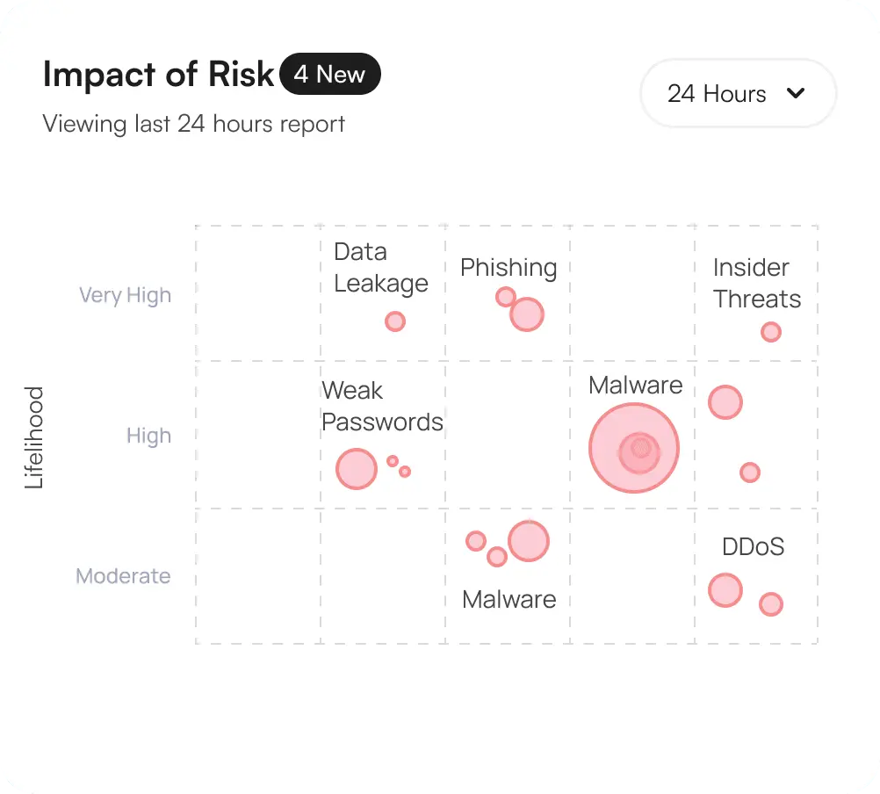Select the smaller DDoS bubble
880x794 pixels.
pyautogui.click(x=770, y=603)
